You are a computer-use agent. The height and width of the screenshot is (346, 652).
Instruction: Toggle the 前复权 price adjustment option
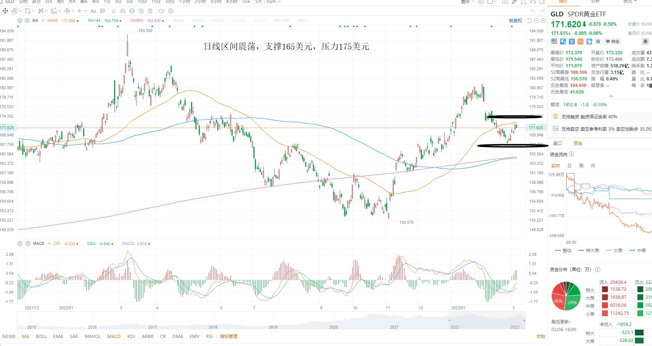click(x=516, y=20)
